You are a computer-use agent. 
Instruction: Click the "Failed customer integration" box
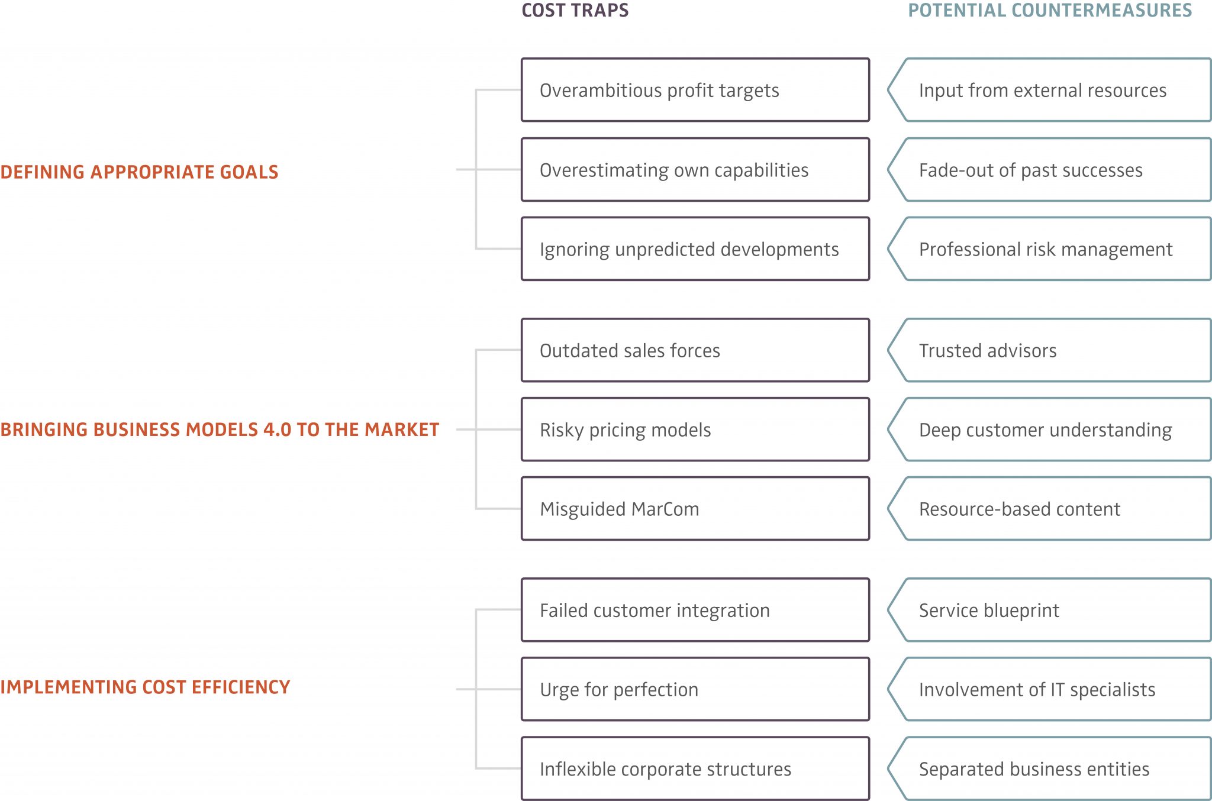tap(695, 610)
